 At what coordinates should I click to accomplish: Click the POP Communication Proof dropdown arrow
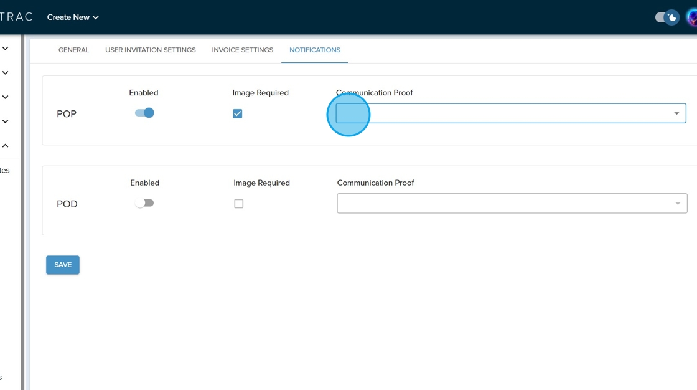(x=676, y=113)
